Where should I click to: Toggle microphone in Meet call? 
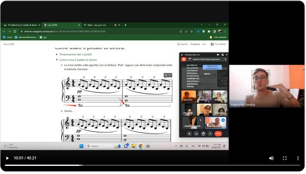pyautogui.click(x=189, y=133)
